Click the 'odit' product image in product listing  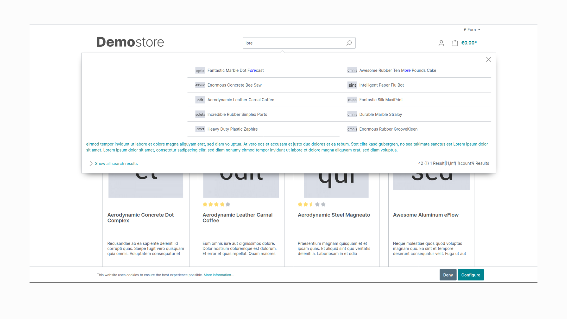point(241,185)
